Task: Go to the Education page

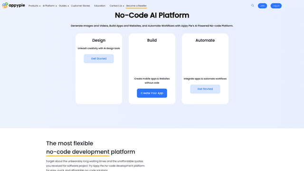Action: tap(100, 6)
